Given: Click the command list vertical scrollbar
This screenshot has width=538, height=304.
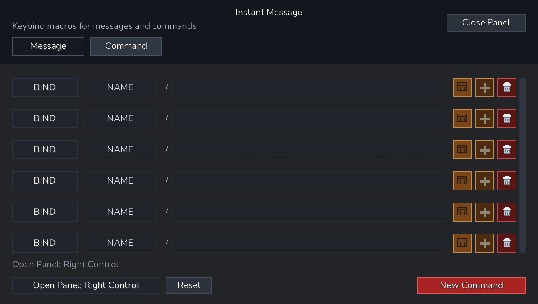Looking at the screenshot, I should (x=522, y=165).
